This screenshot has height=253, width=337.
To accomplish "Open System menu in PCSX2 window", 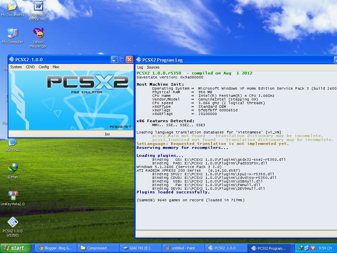I will 16,67.
